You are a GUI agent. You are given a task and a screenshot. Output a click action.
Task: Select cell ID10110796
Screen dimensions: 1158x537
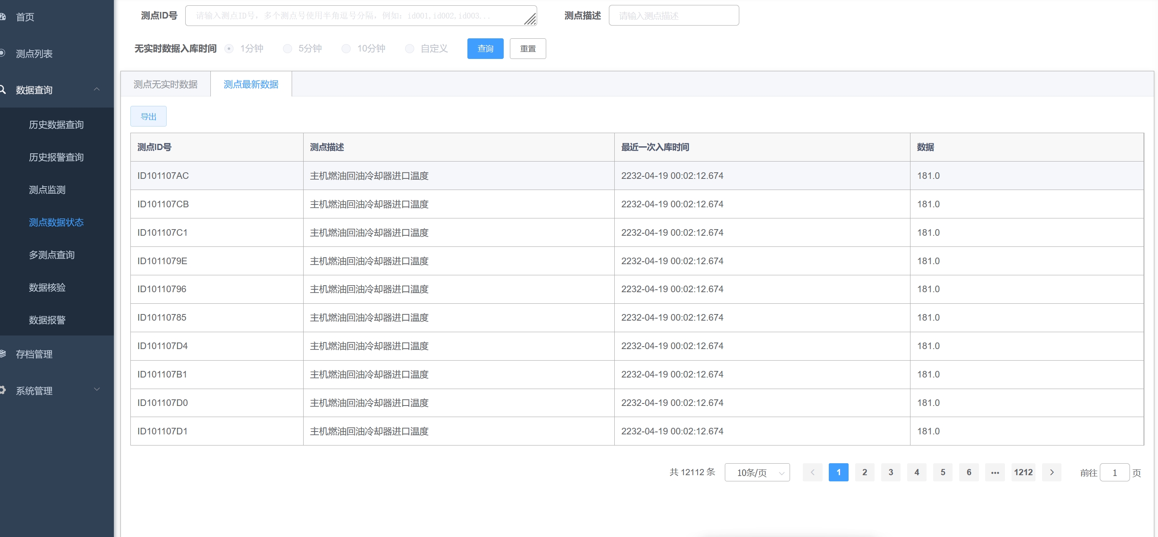[x=217, y=289]
